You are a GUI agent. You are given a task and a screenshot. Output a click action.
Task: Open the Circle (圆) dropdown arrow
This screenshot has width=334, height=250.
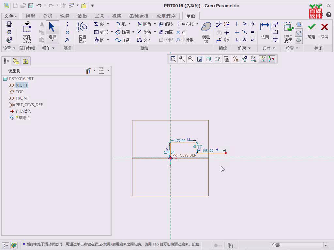coord(108,40)
